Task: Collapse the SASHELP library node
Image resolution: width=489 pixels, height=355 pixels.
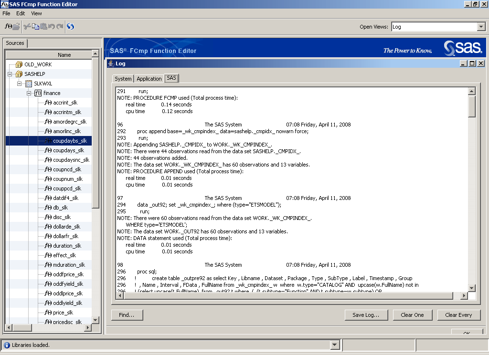Action: click(10, 74)
